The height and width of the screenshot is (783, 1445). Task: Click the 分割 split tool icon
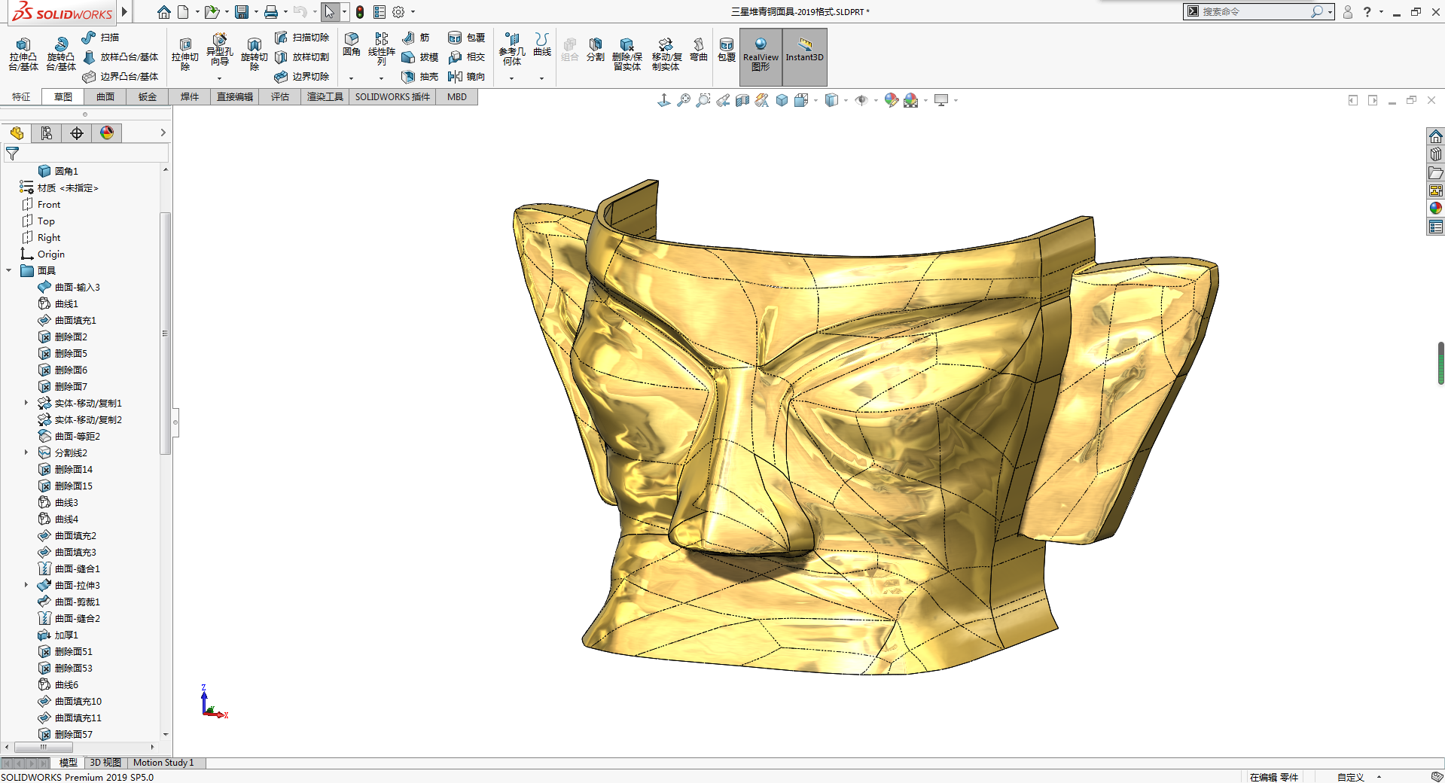click(x=596, y=50)
